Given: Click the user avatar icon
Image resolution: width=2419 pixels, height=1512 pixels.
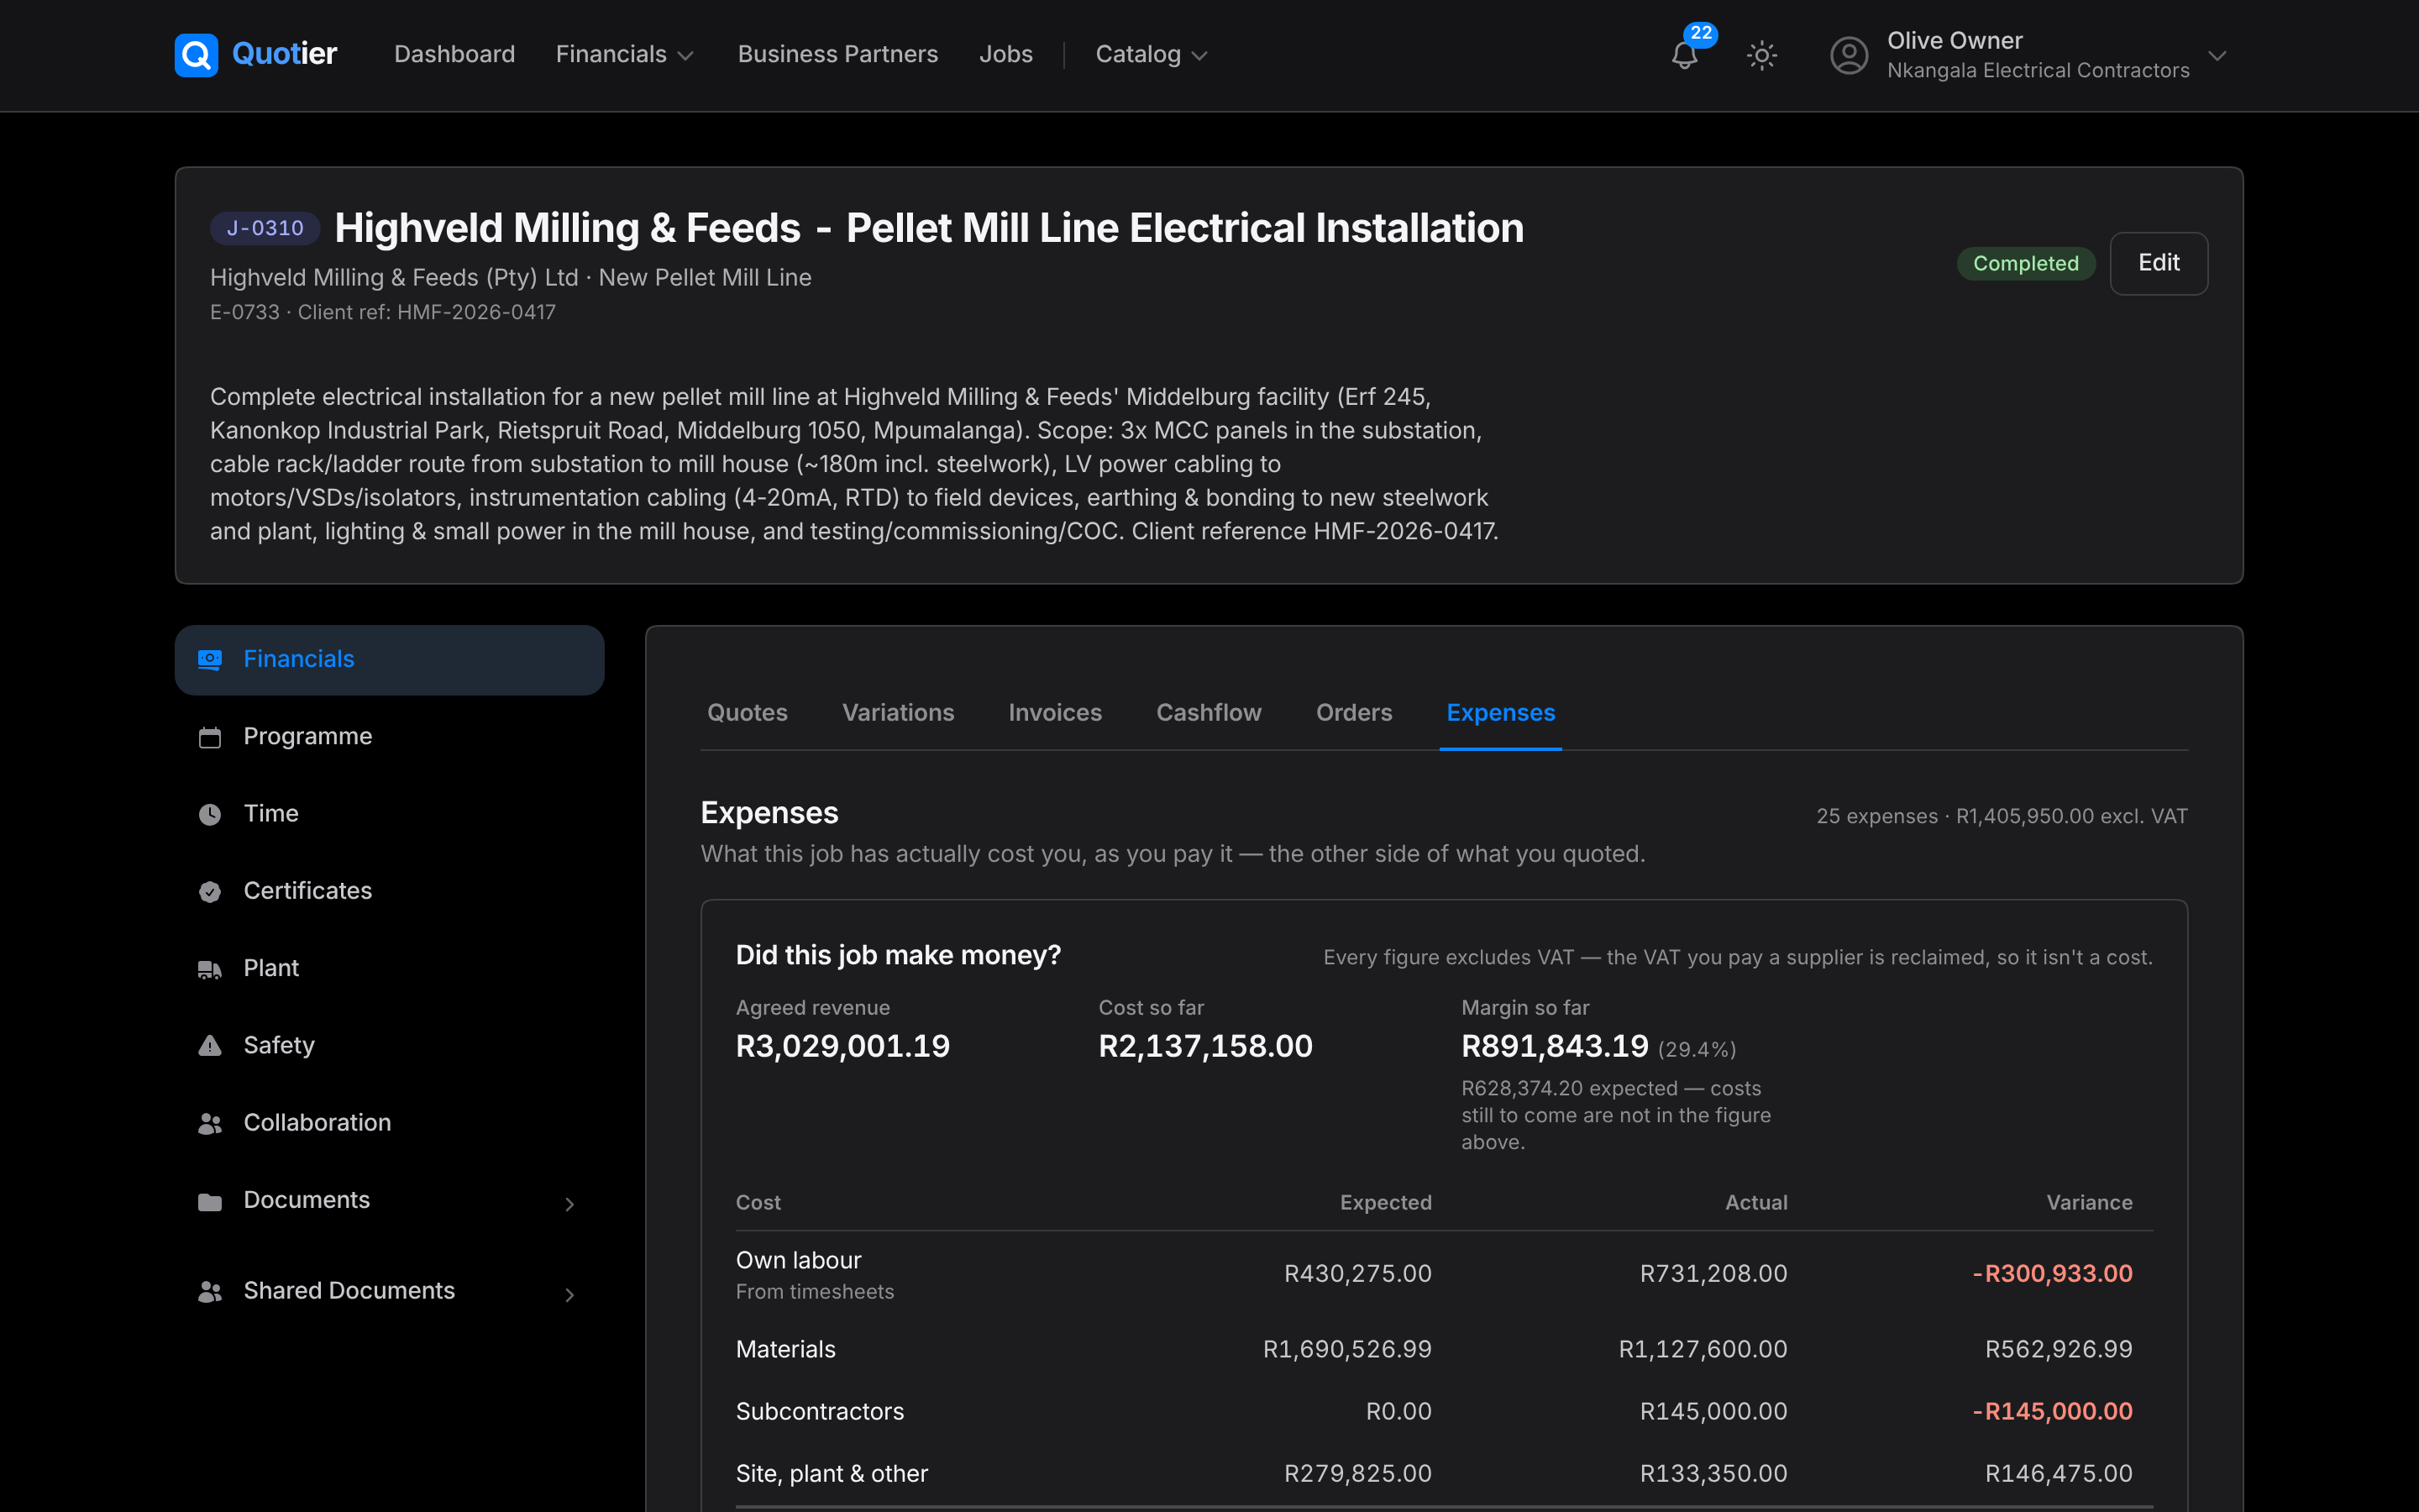Looking at the screenshot, I should click(x=1848, y=55).
